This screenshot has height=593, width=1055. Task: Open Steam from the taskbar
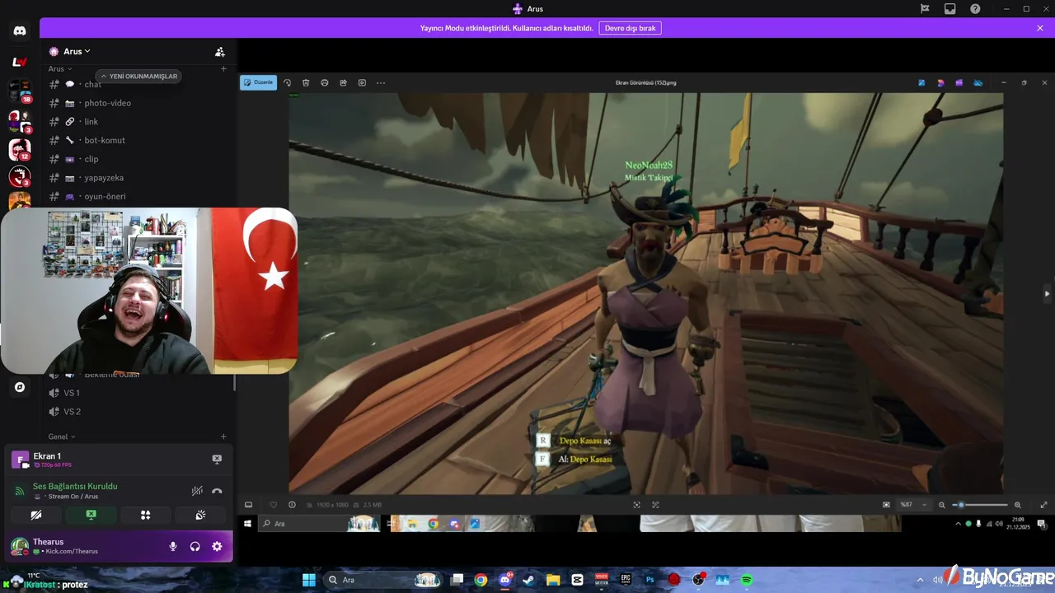tap(529, 580)
